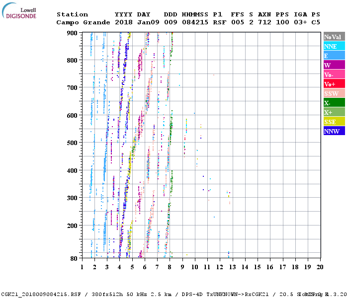Click the YYYY column header

tap(124, 14)
